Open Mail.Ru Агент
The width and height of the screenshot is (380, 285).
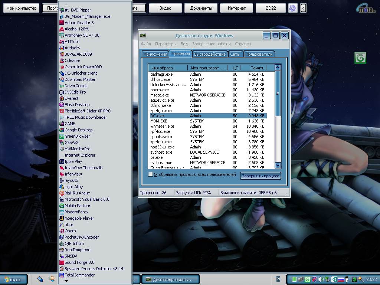[75, 193]
